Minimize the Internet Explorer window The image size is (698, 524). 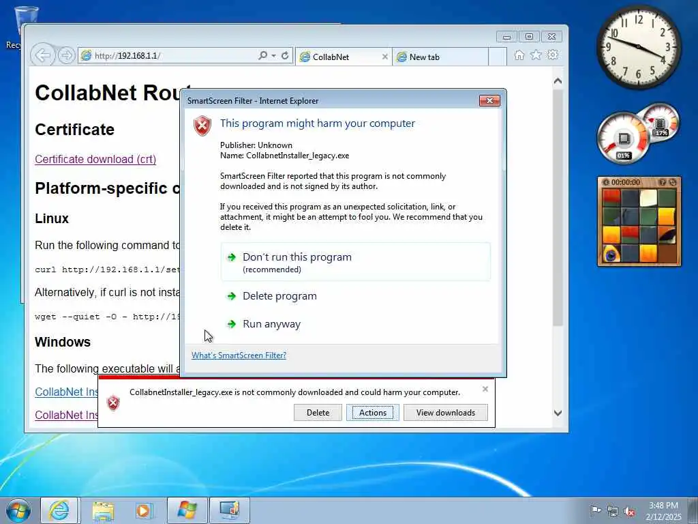(507, 37)
